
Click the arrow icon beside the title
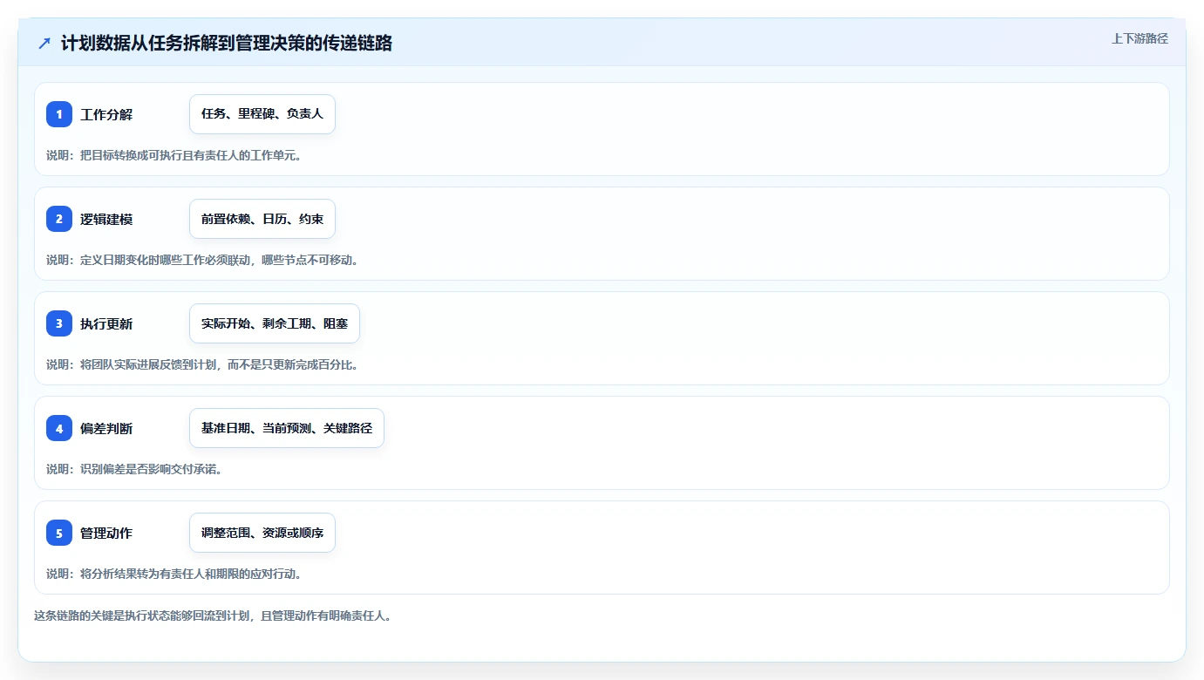click(44, 43)
